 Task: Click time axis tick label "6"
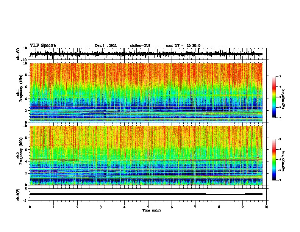coord(172,207)
